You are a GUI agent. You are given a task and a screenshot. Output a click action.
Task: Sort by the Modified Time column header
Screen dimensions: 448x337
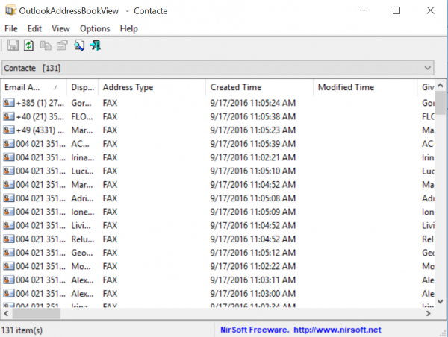point(346,87)
